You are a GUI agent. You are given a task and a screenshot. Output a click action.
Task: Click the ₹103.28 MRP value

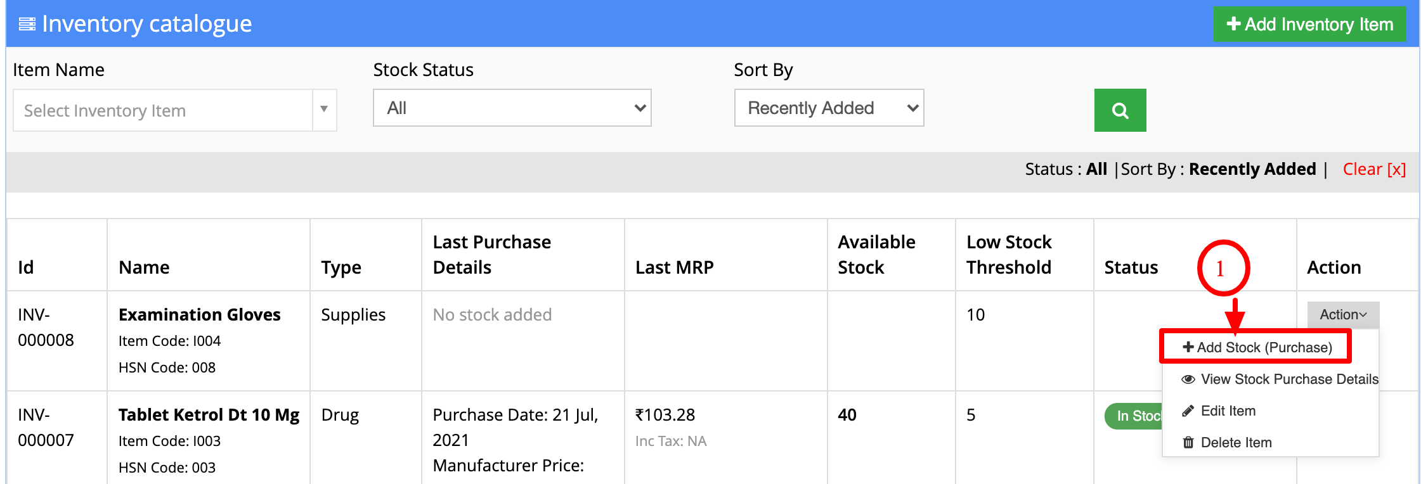(665, 415)
